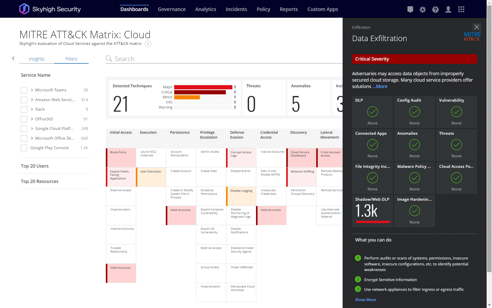Expand the Top 20 Users section
Viewport: 492px width, 308px height.
(35, 166)
